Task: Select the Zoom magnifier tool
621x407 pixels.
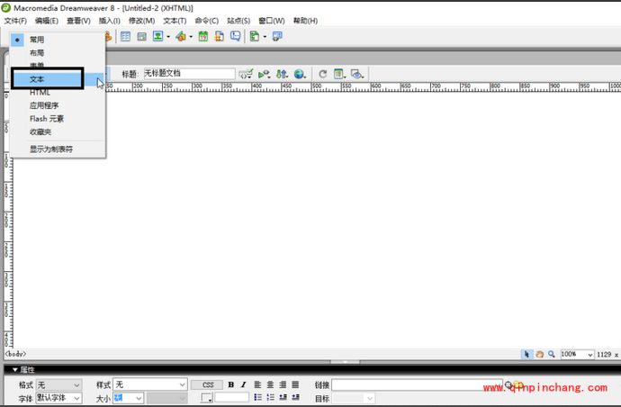Action: pos(551,355)
